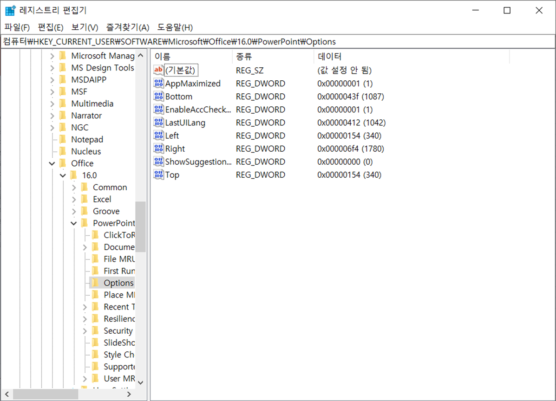Click the PowerPoint folder icon
This screenshot has height=401, width=556.
coord(85,223)
